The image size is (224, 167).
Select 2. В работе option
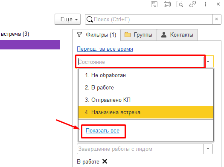(x=146, y=88)
